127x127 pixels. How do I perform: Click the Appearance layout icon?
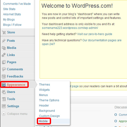[x=4, y=85]
